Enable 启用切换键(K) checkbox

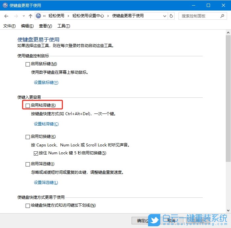pos(28,137)
